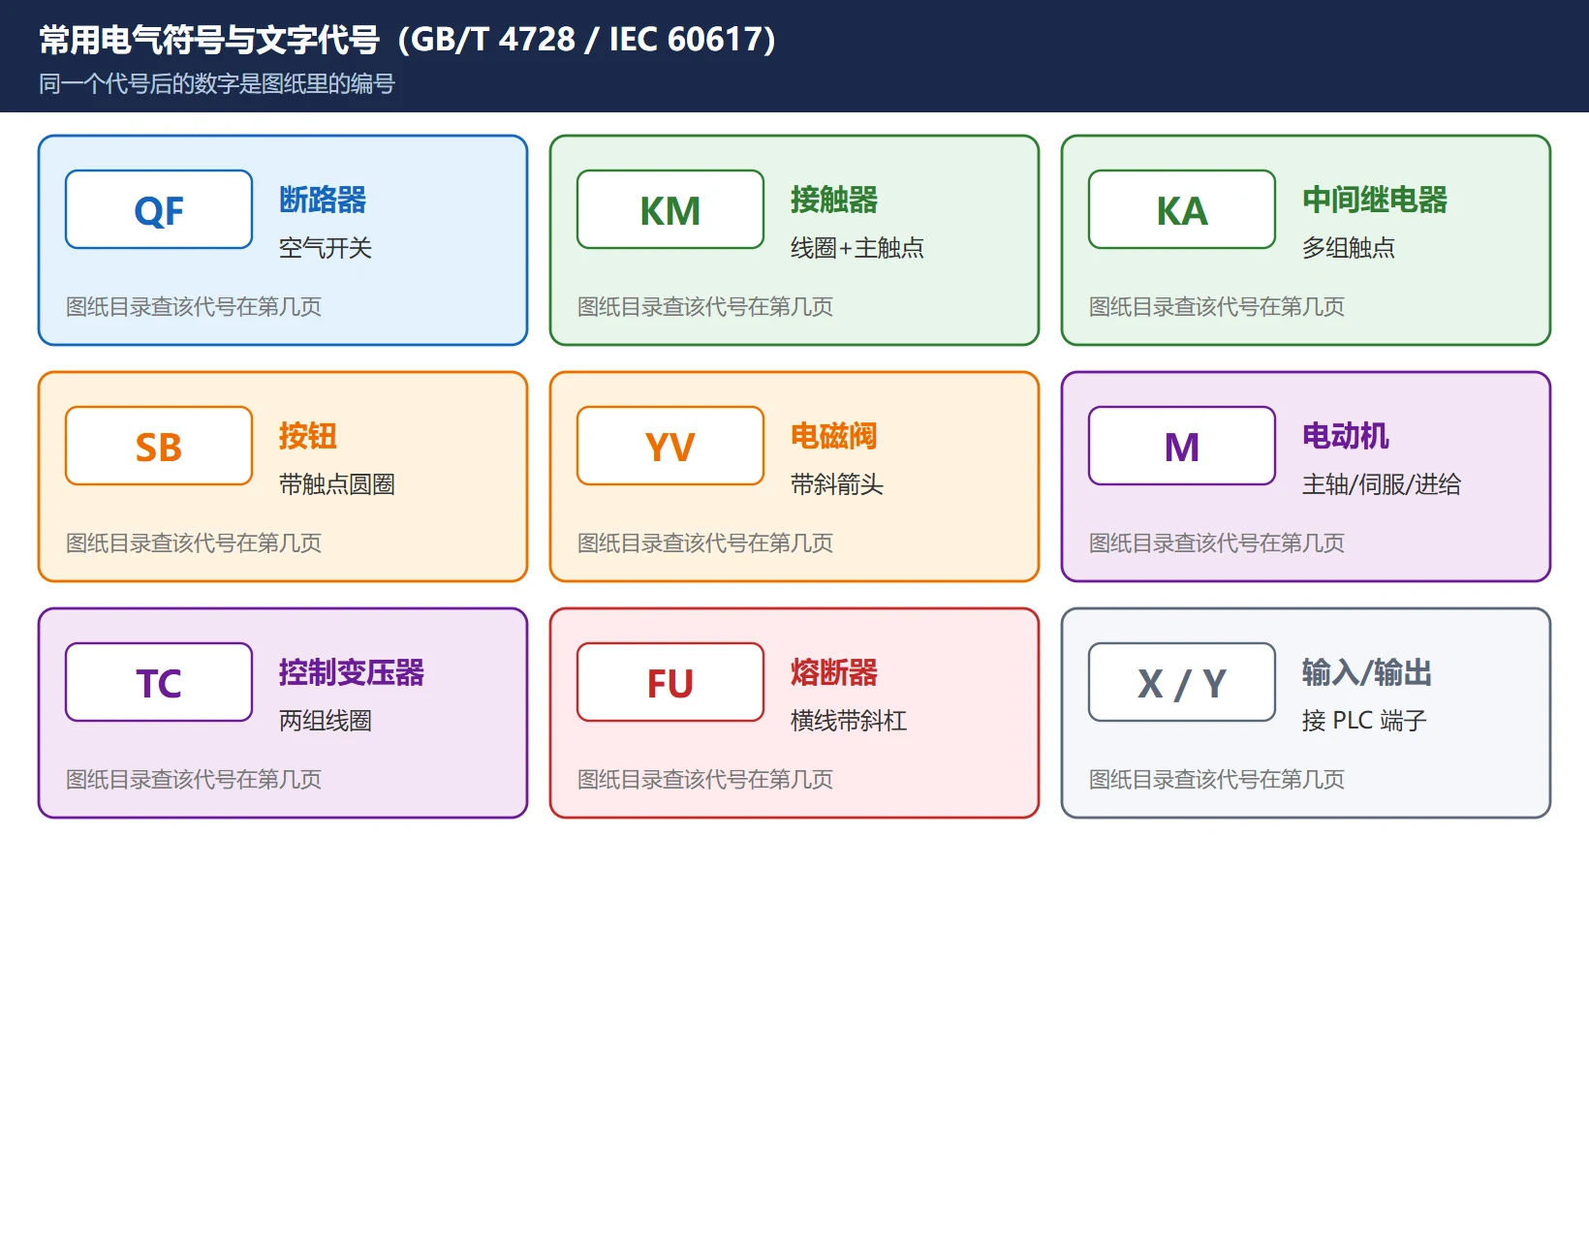Click the 两组线圈 description

(x=326, y=721)
